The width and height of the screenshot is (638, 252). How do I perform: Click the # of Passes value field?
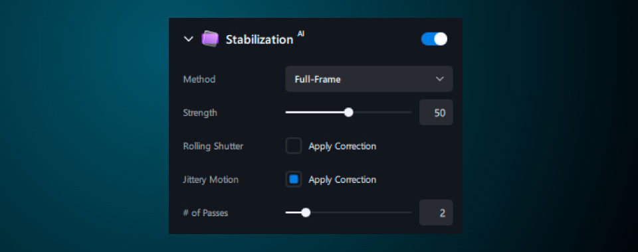(x=436, y=213)
